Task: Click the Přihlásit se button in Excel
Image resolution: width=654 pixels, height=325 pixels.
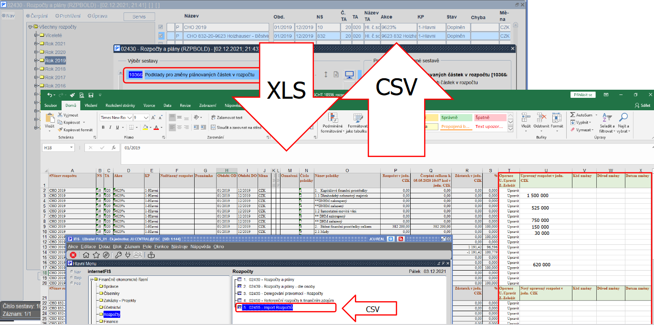Action: point(583,95)
